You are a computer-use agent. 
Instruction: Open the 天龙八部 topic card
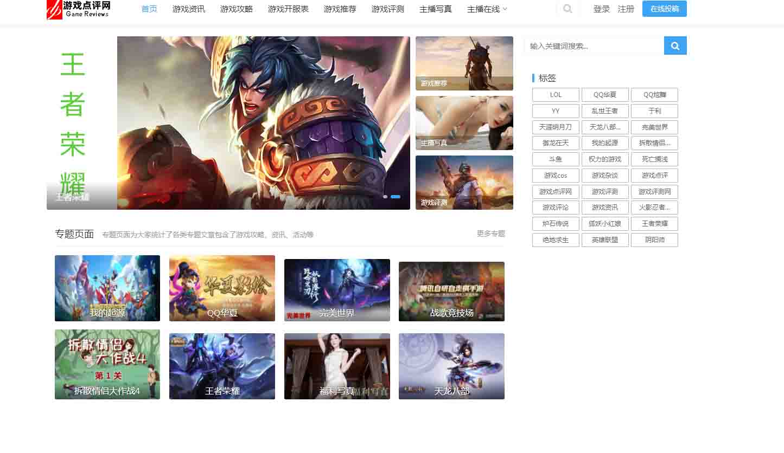(451, 366)
